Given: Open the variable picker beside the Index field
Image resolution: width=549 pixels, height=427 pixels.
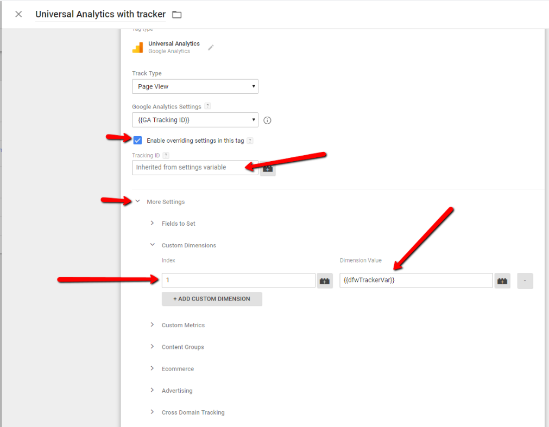Looking at the screenshot, I should pos(325,281).
